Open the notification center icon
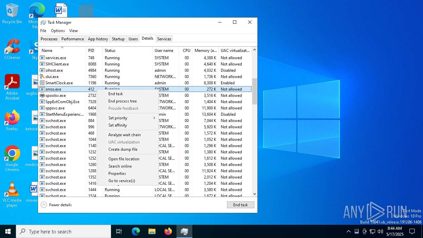Screen dimensions: 423x238 tap(412, 231)
